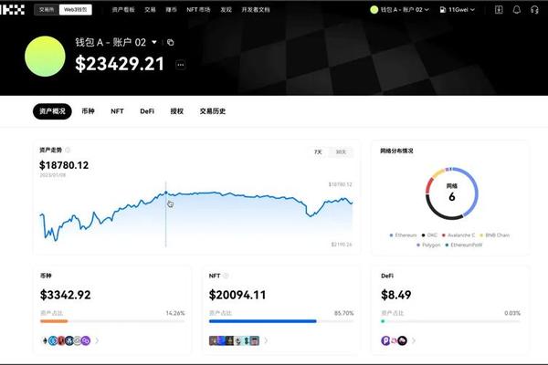This screenshot has width=548, height=365.
Task: Click the small green avatar in header
Action: coord(374,10)
